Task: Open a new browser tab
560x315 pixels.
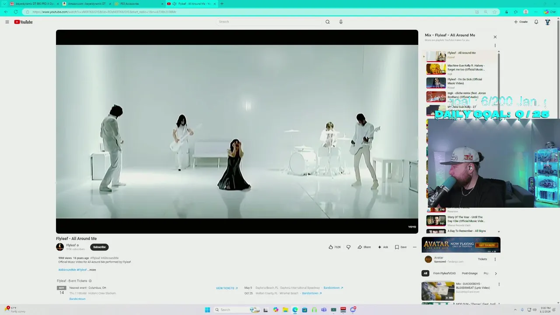Action: [x=222, y=3]
